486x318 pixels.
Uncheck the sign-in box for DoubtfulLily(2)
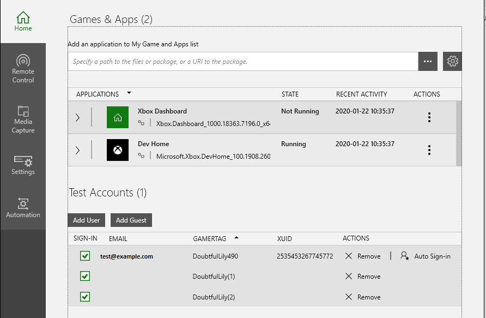(x=85, y=297)
